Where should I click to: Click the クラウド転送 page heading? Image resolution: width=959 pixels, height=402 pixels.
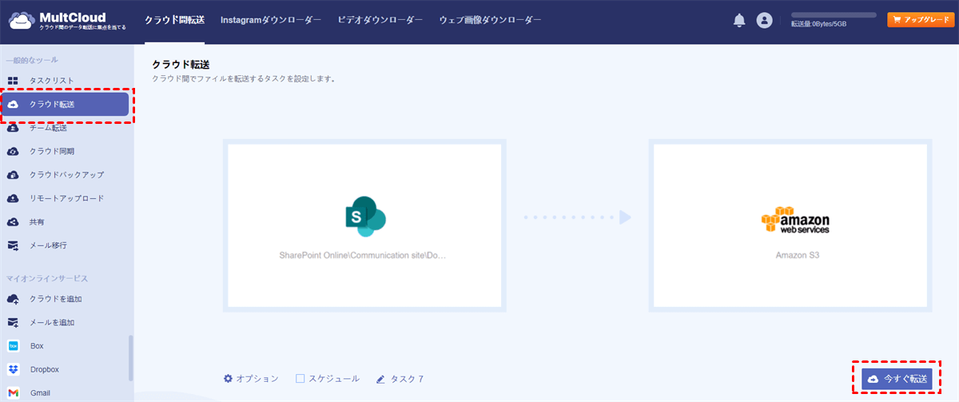click(x=181, y=64)
